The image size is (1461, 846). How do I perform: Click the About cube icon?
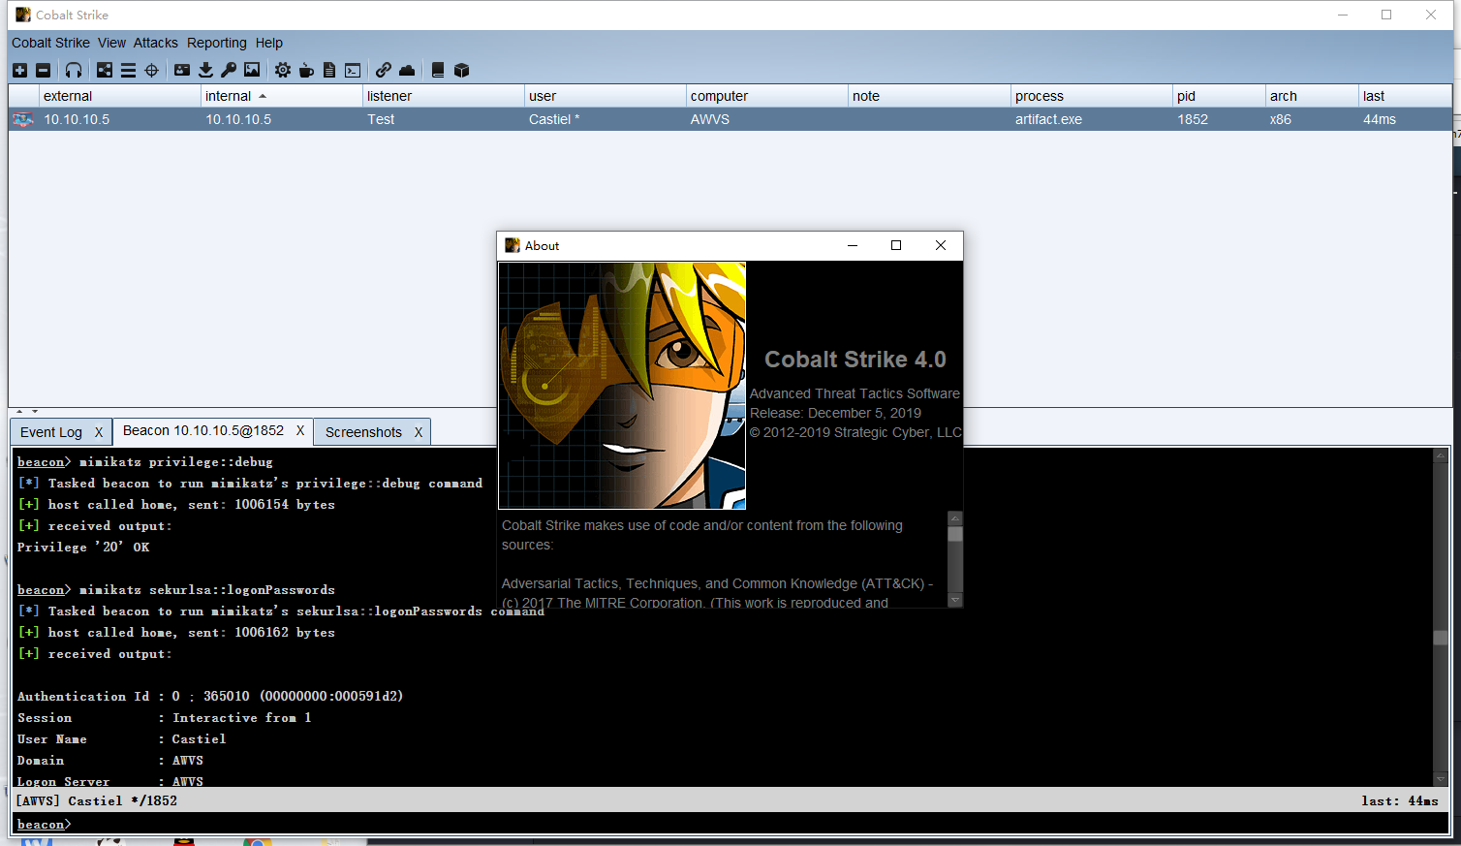pos(461,70)
